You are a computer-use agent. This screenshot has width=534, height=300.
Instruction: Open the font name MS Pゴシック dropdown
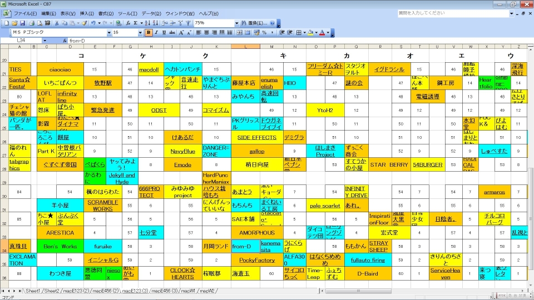click(x=109, y=33)
